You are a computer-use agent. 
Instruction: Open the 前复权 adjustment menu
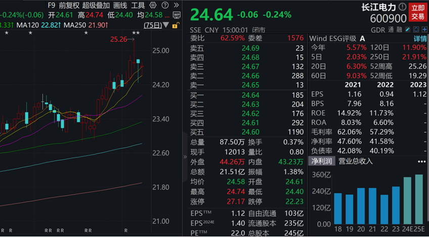(68, 5)
